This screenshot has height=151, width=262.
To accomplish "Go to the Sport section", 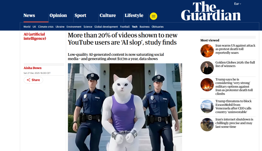I will 80,15.
